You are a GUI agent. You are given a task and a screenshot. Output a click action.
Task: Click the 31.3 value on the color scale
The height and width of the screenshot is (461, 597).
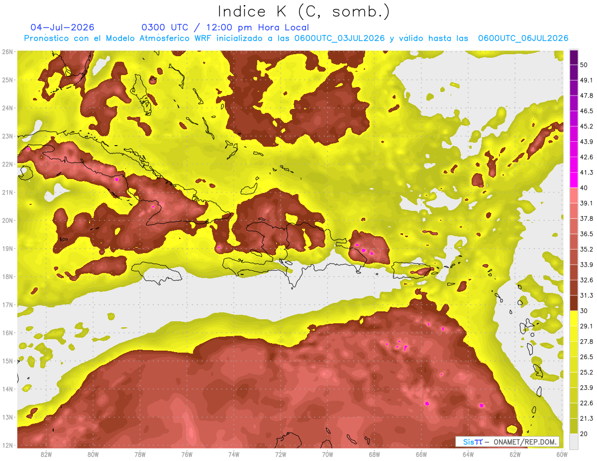coord(587,295)
